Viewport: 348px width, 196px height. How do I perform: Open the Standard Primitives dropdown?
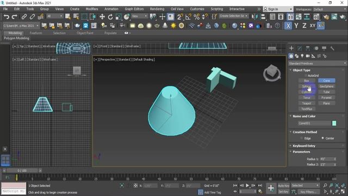pyautogui.click(x=318, y=64)
